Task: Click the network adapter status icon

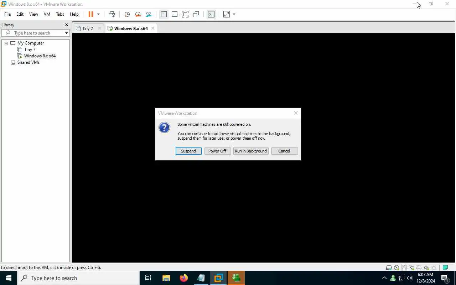Action: coord(411,268)
